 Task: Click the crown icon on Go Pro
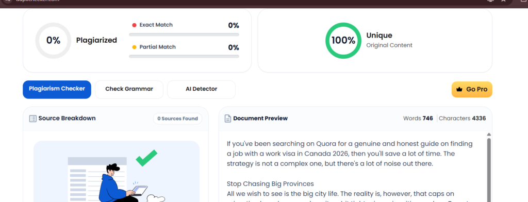(x=458, y=90)
